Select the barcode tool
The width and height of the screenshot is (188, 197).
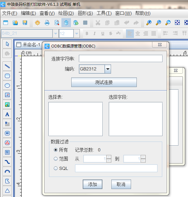click(7, 133)
